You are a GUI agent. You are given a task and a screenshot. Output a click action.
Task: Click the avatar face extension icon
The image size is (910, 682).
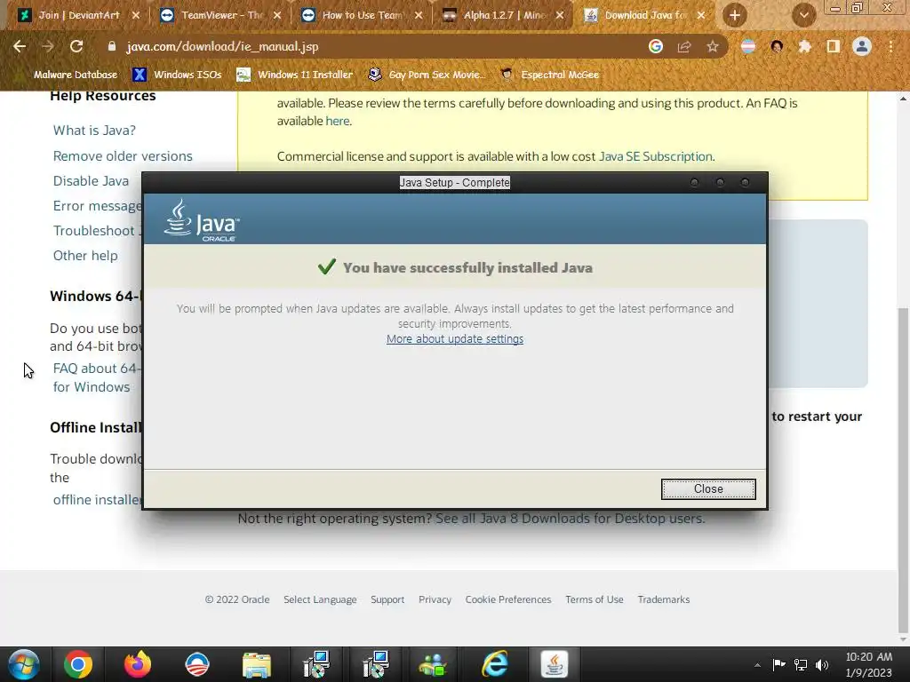pos(777,46)
